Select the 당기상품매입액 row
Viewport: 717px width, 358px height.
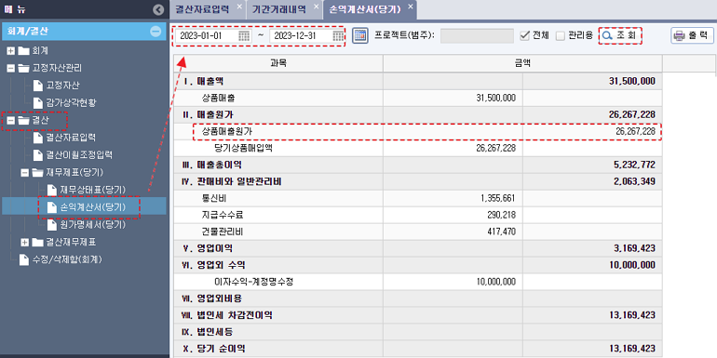pos(418,148)
